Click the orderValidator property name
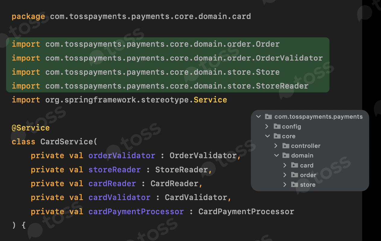 point(122,155)
